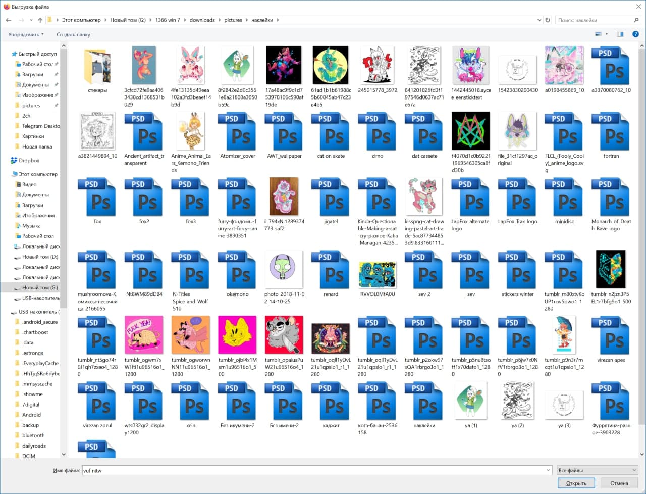Screen dimensions: 646x494
Task: Select the каджит PSD file icon
Action: click(331, 402)
